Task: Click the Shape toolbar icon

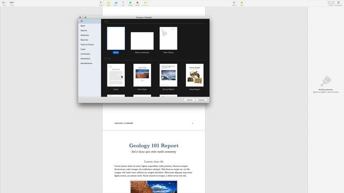Action: (130, 3)
